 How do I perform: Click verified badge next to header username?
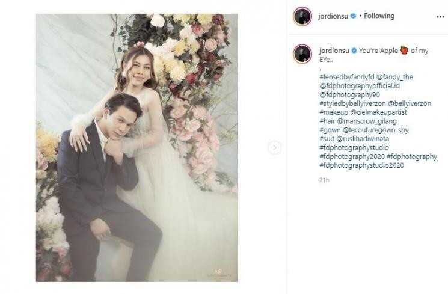353,16
